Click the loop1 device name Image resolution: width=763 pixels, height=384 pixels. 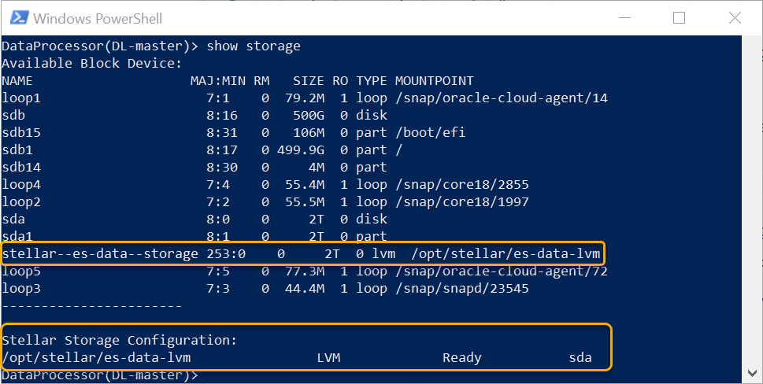(21, 98)
